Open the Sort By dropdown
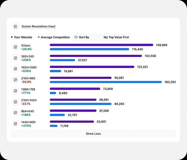This screenshot has width=187, height=160. (84, 37)
